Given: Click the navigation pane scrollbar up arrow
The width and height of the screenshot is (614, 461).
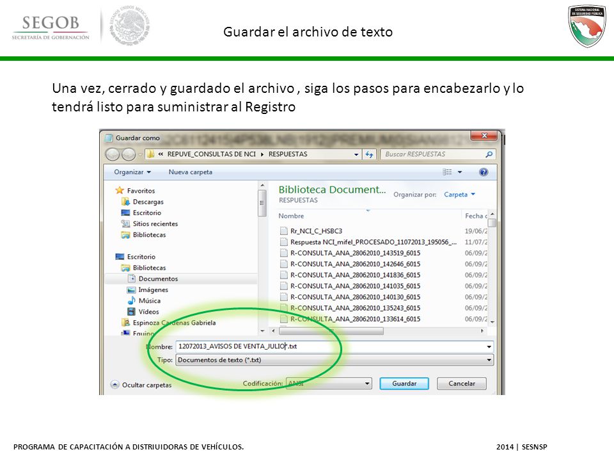Looking at the screenshot, I should point(262,186).
